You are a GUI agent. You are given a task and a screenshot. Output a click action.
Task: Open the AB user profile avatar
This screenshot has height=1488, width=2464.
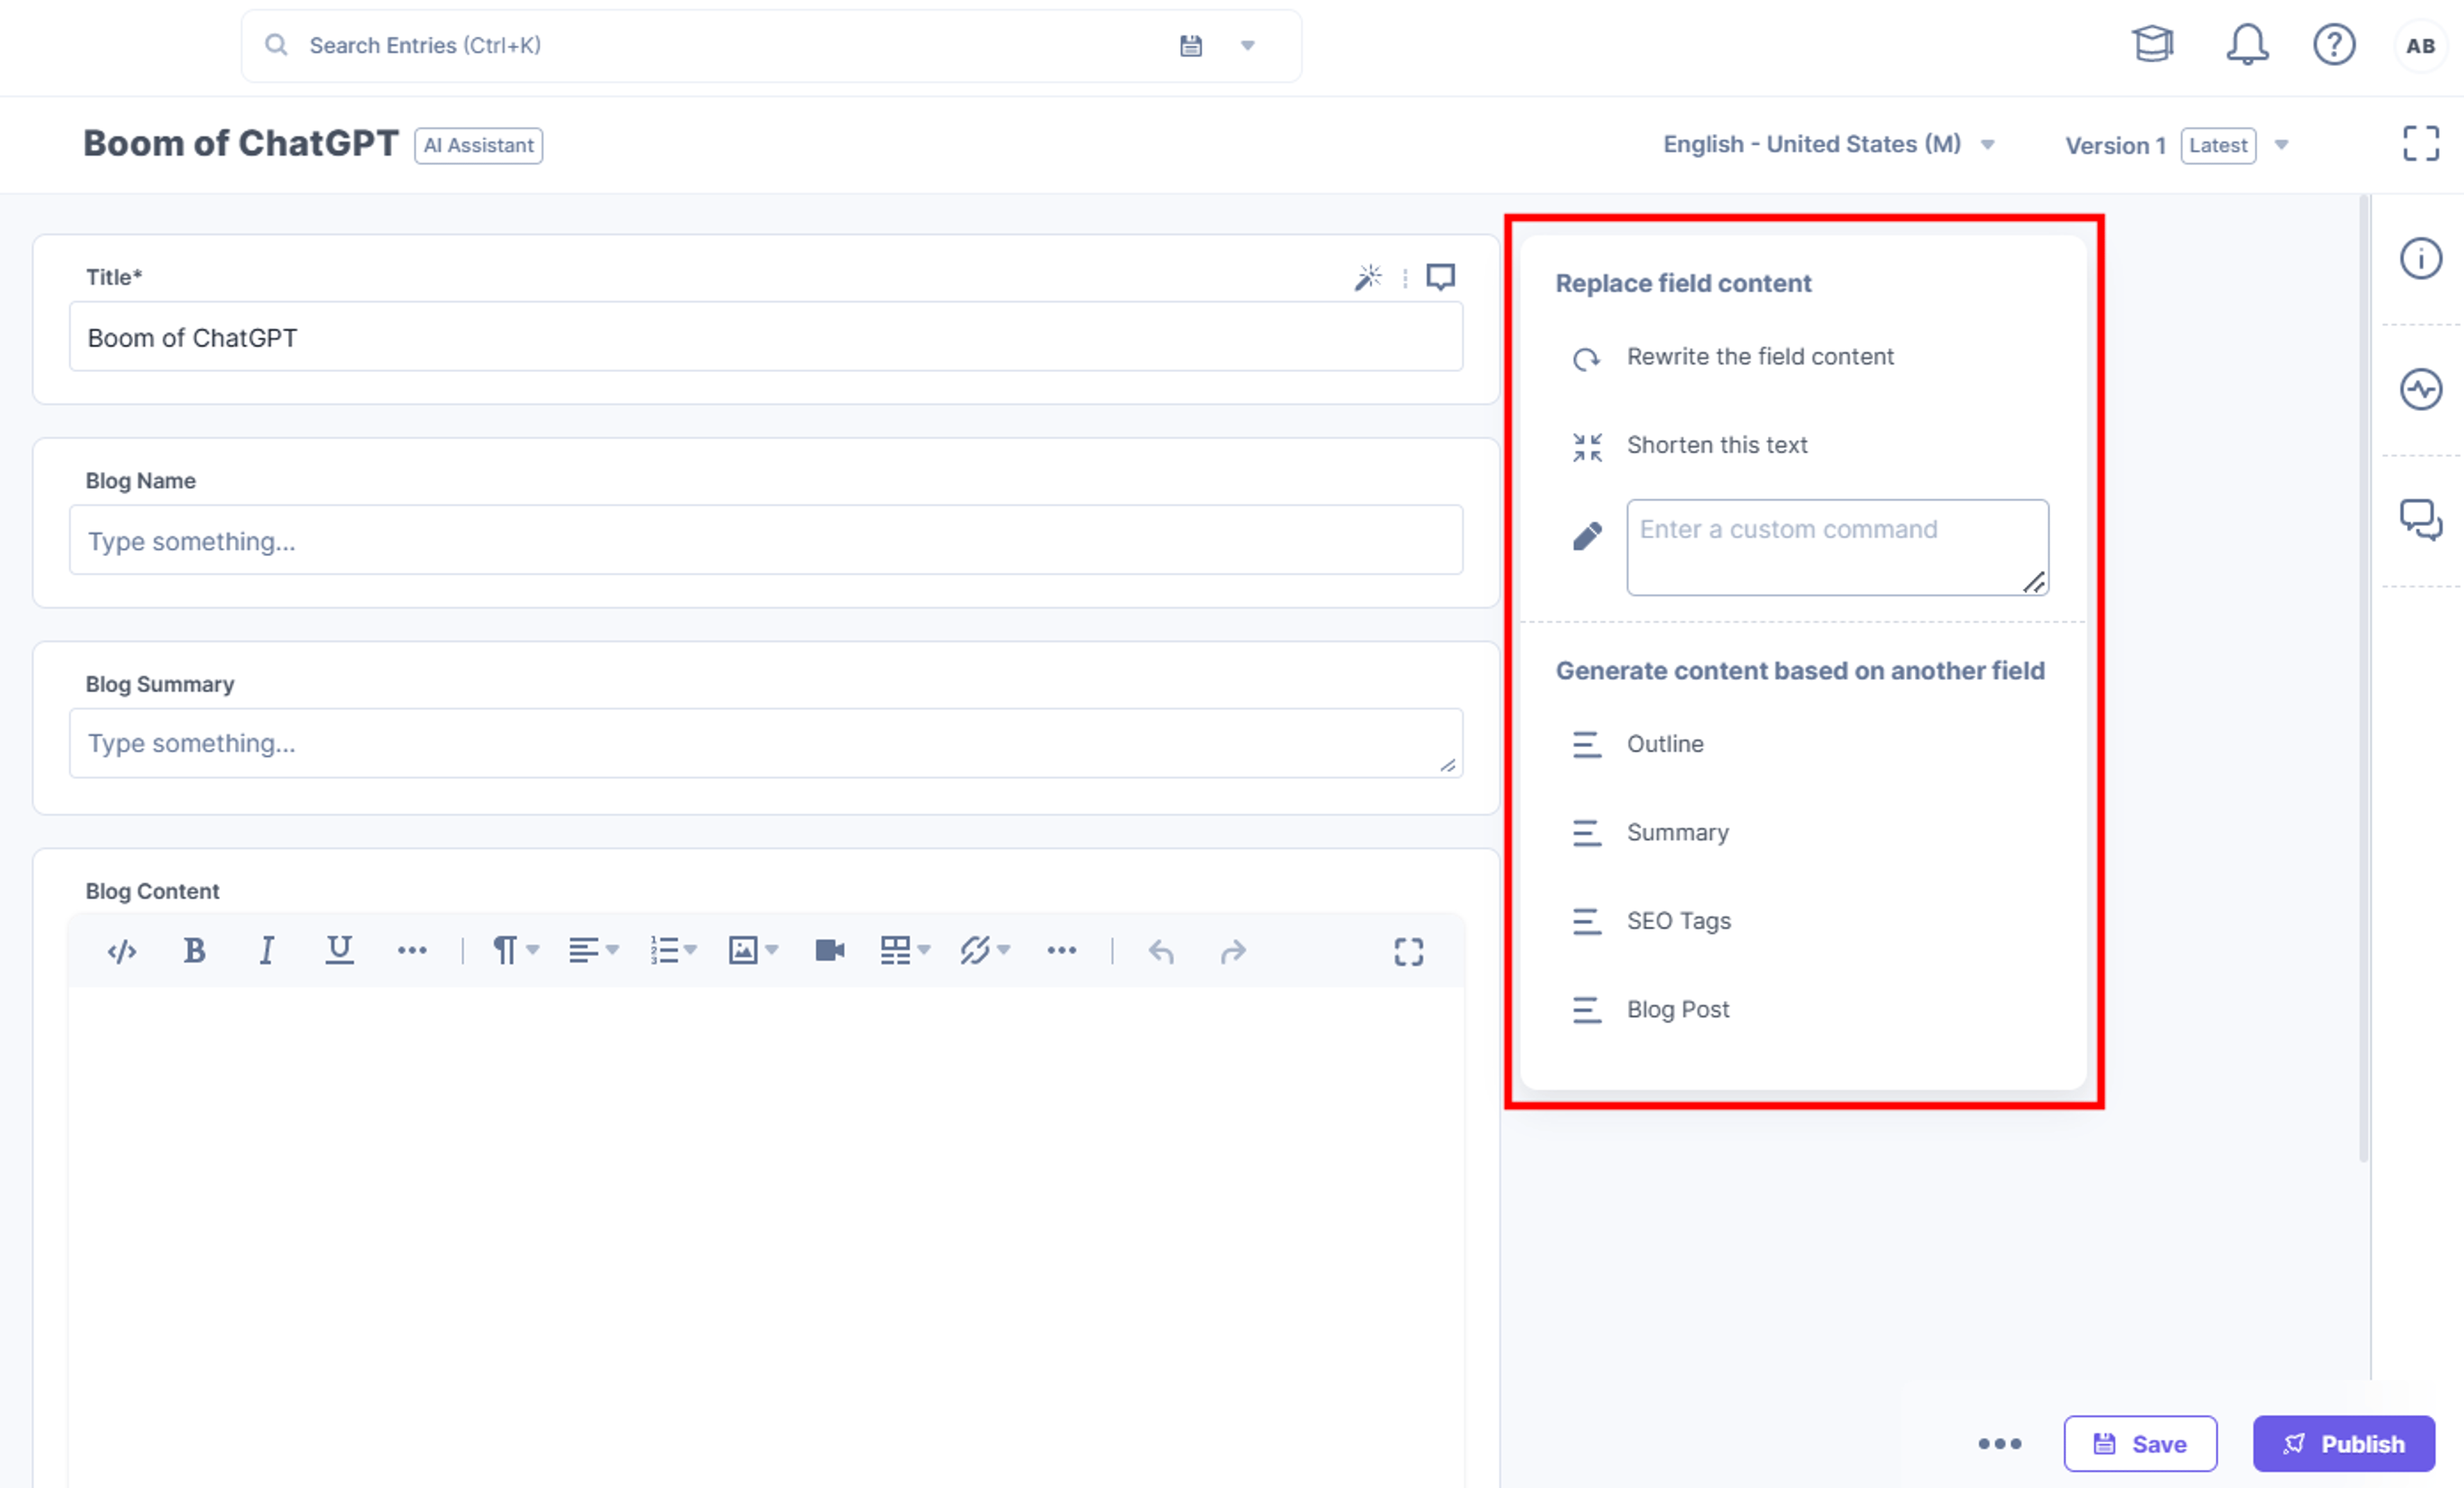pyautogui.click(x=2420, y=46)
